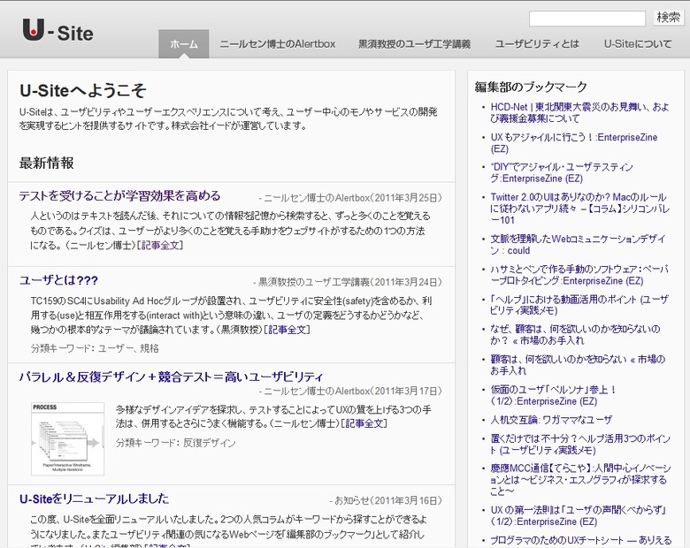Open Twitter 2.0のUI bookmark link
The height and width of the screenshot is (548, 690).
tap(580, 209)
